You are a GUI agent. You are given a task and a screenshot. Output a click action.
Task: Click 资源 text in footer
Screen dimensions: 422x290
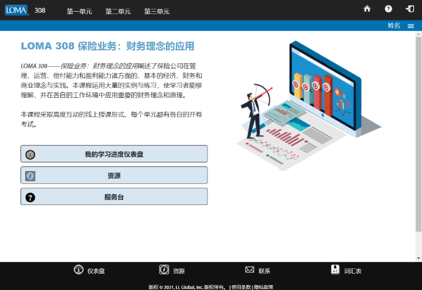coord(179,271)
